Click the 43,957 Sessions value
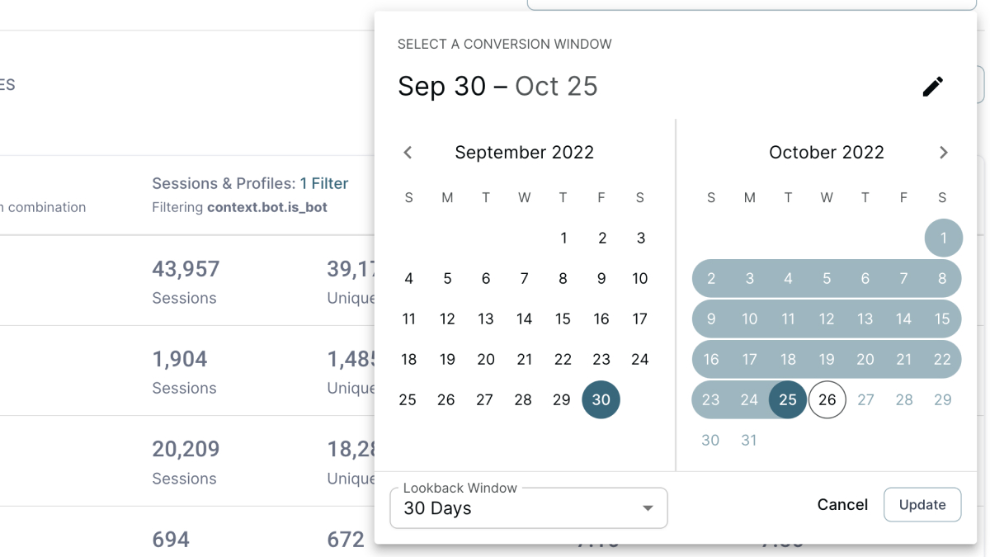 coord(186,269)
